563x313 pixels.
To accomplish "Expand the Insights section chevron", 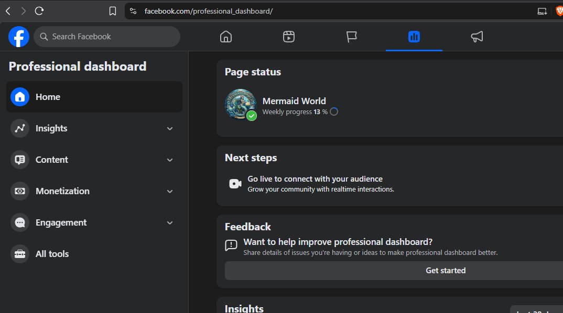I will point(170,128).
